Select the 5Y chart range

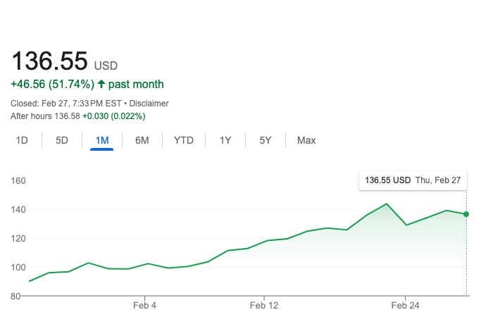tap(266, 140)
